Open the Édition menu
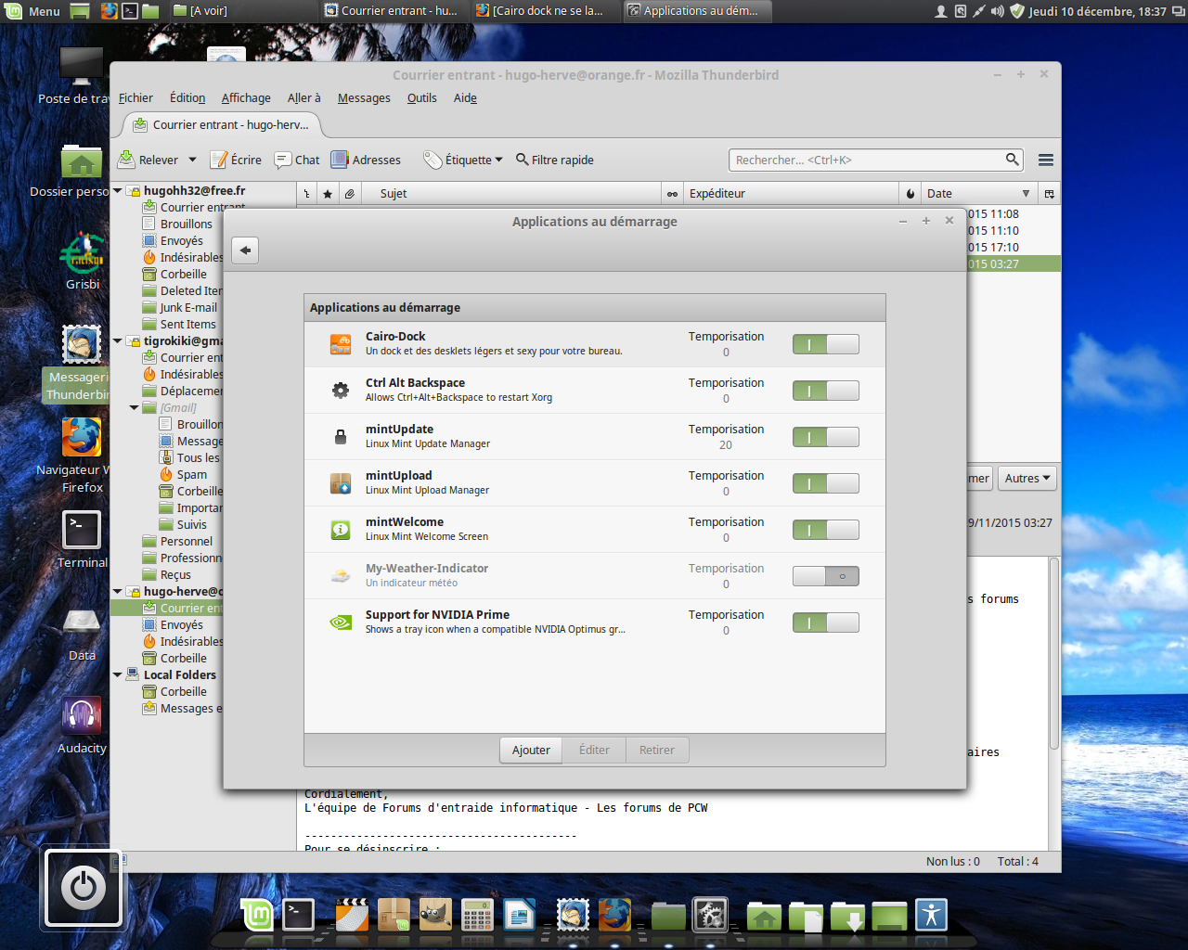This screenshot has width=1188, height=950. [x=187, y=97]
